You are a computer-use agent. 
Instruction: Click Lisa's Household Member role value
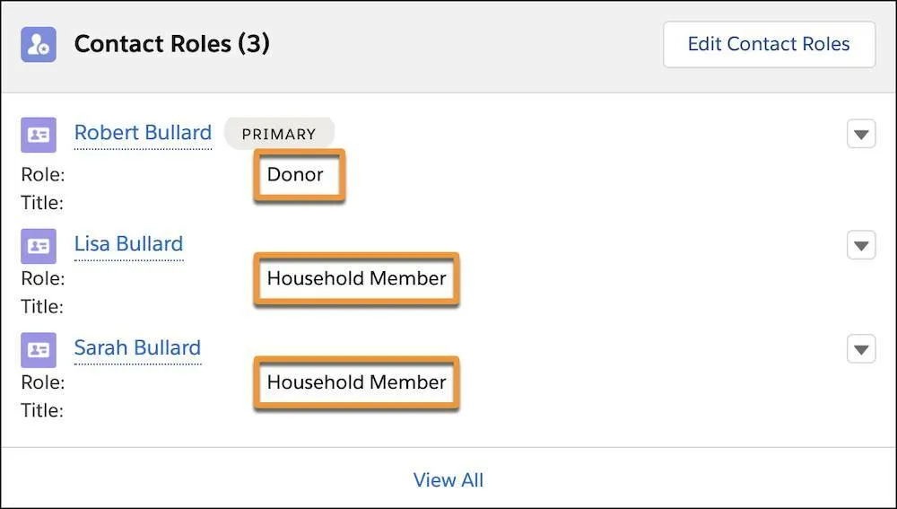(x=356, y=278)
